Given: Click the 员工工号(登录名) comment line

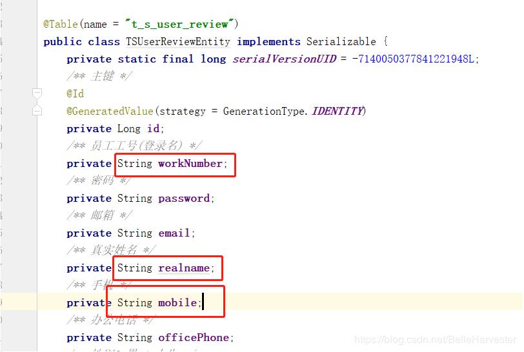Looking at the screenshot, I should click(x=134, y=146).
